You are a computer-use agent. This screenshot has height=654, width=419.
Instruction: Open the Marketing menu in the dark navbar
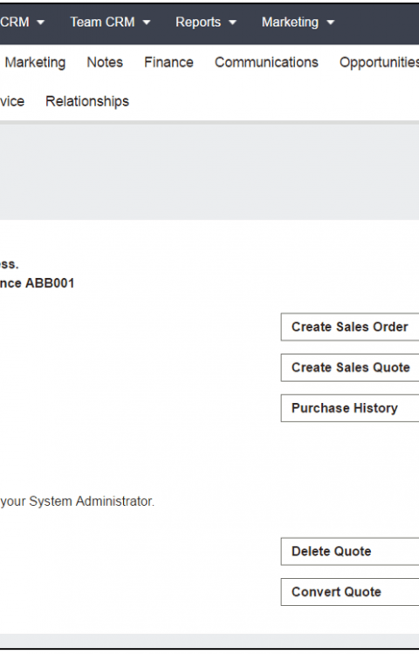[290, 22]
